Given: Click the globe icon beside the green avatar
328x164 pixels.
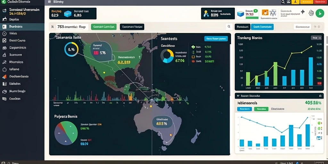Looking at the screenshot, I should (x=311, y=13).
